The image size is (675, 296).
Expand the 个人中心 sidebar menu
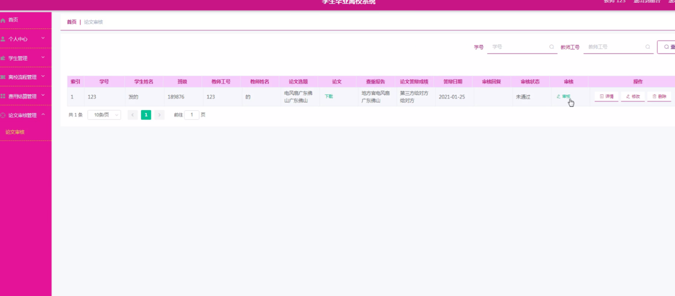[26, 39]
